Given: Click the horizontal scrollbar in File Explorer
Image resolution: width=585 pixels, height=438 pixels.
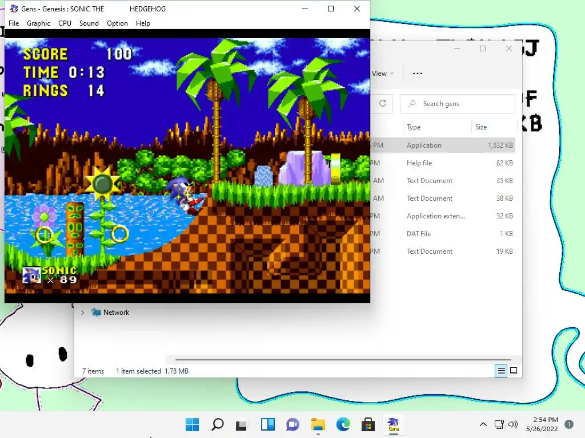Looking at the screenshot, I should coord(343,360).
